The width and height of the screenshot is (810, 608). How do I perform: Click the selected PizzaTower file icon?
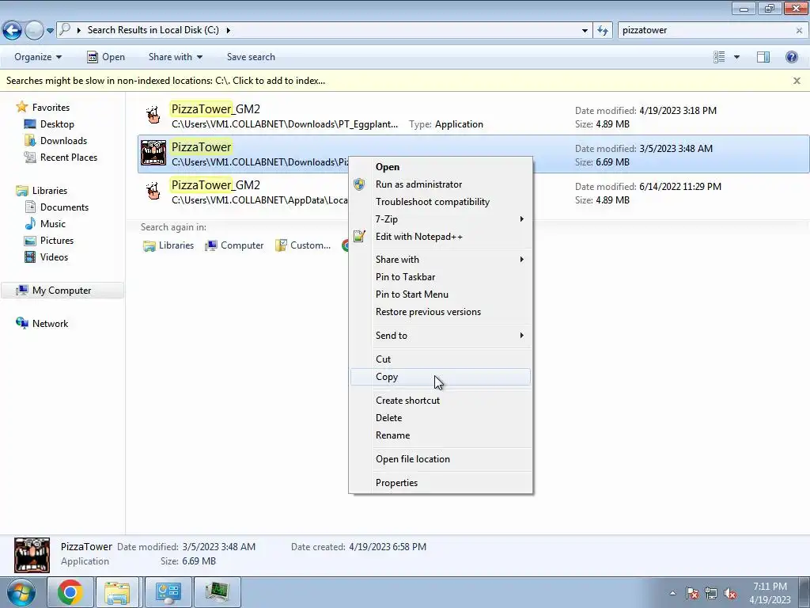(153, 153)
